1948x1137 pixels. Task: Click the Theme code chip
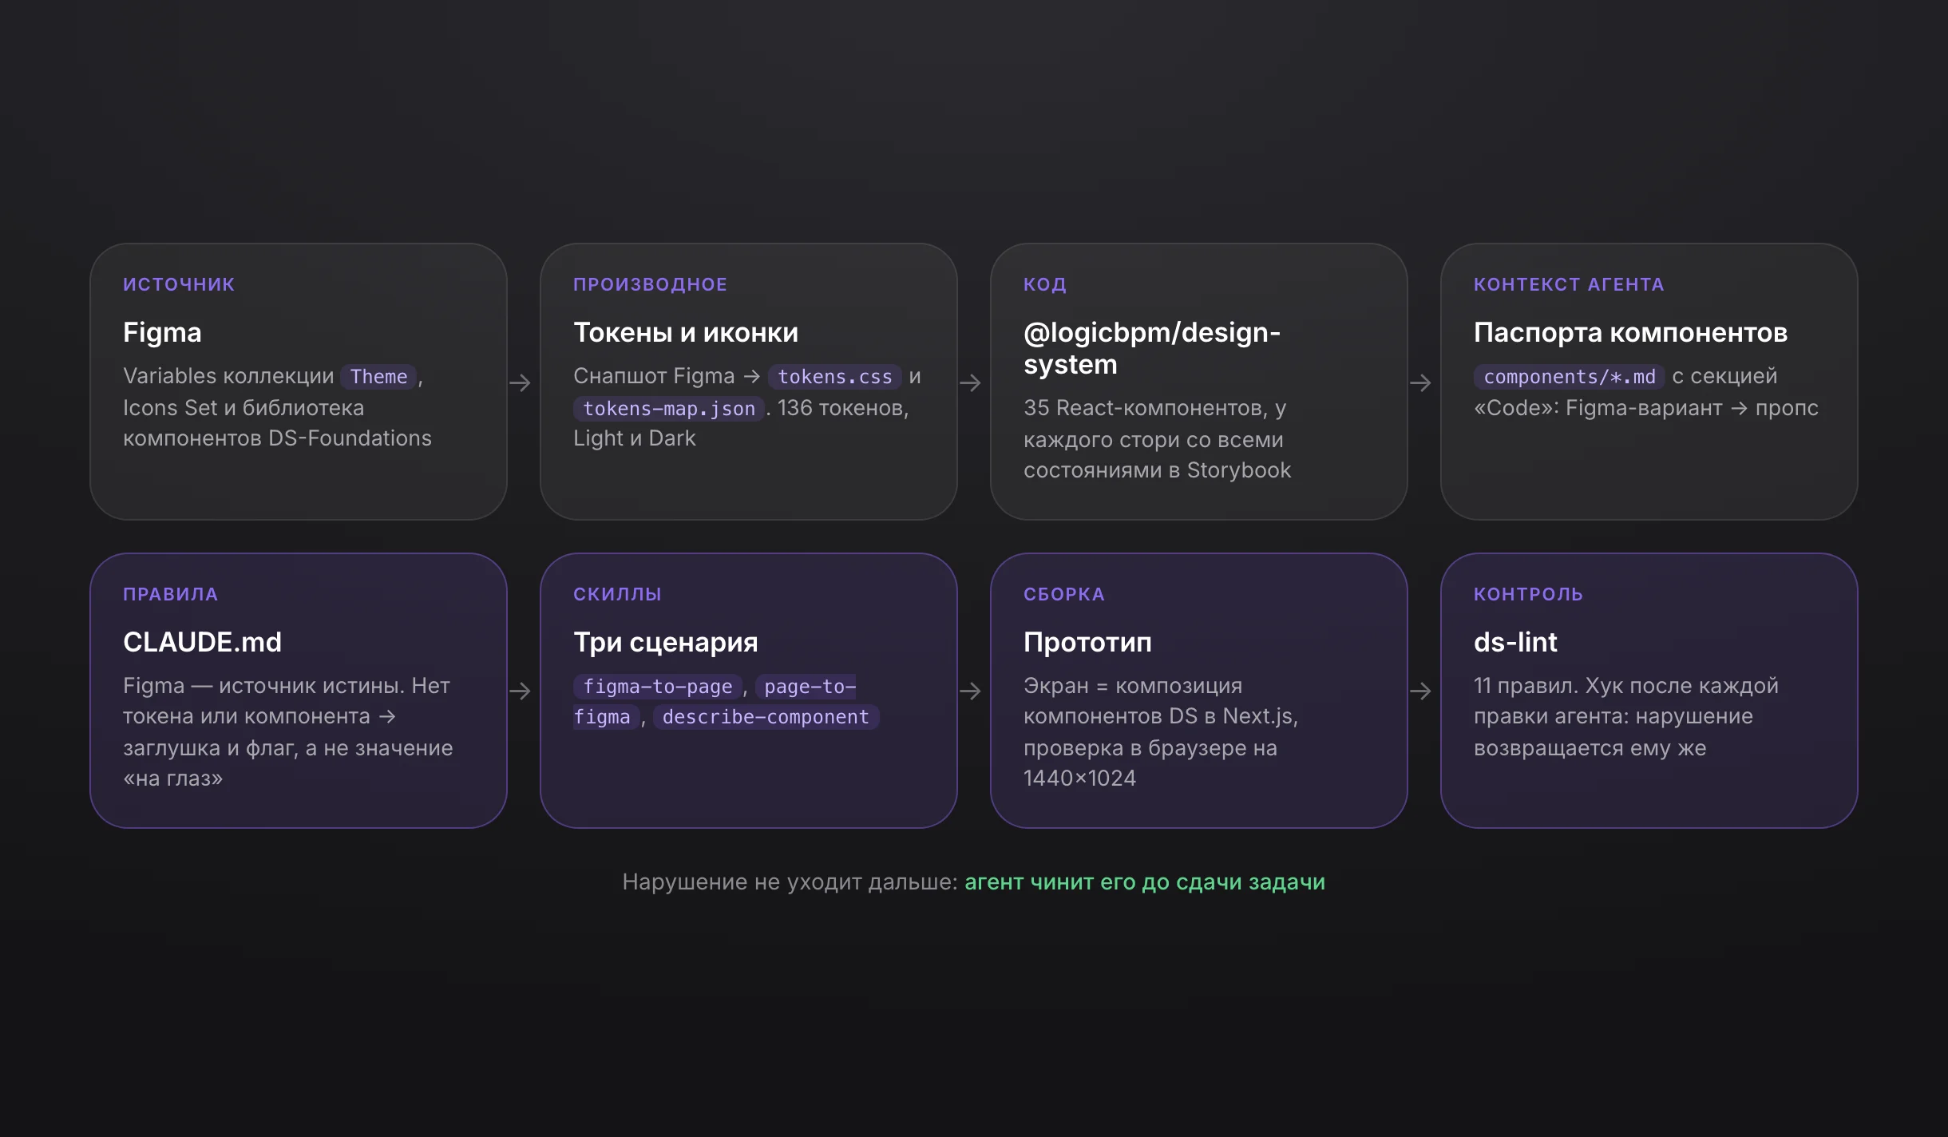[378, 376]
